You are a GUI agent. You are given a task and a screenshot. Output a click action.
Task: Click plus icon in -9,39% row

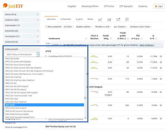click(161, 92)
